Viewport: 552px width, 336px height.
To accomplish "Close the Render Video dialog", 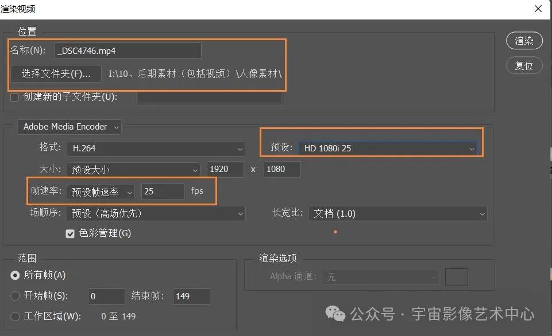I will click(538, 9).
